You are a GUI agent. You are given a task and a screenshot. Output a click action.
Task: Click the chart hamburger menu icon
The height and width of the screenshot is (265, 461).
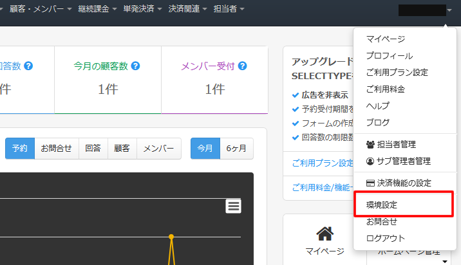click(233, 206)
